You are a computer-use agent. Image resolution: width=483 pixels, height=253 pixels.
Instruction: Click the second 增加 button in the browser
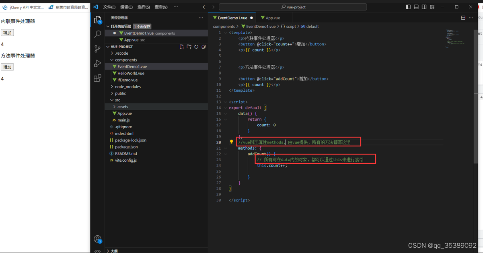[x=7, y=67]
